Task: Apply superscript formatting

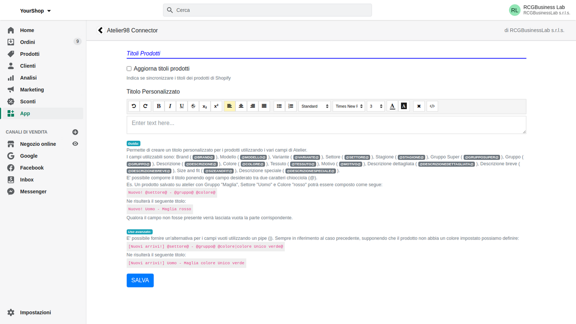Action: pyautogui.click(x=216, y=106)
